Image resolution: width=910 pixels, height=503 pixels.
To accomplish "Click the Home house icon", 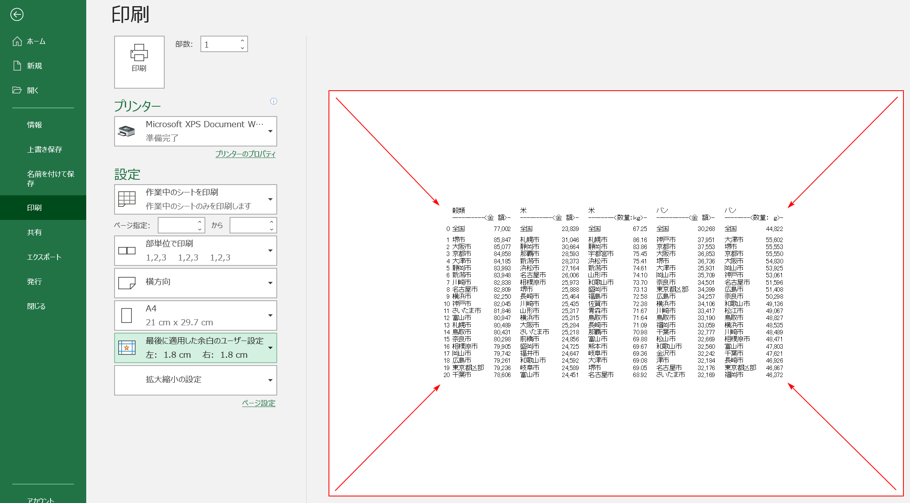I will point(17,41).
